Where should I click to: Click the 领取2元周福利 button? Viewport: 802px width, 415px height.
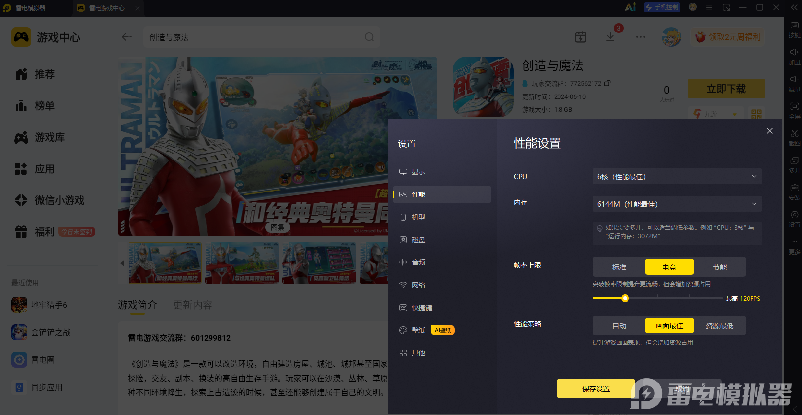(x=728, y=37)
